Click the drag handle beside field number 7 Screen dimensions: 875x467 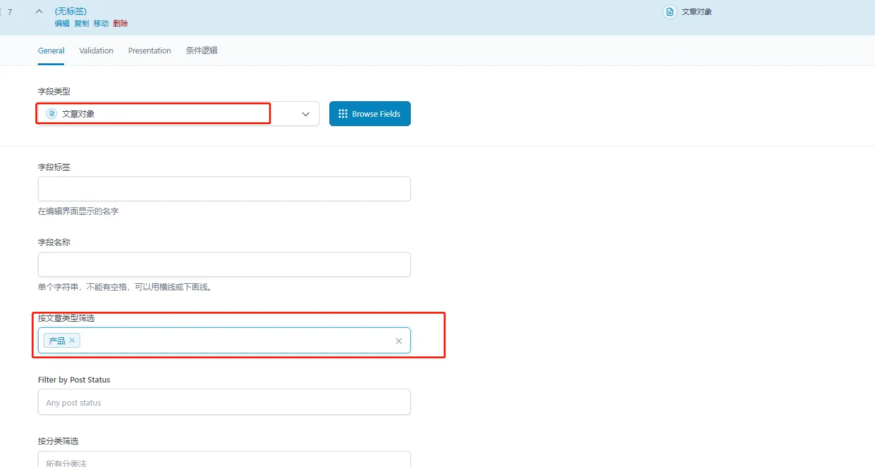[x=1, y=12]
